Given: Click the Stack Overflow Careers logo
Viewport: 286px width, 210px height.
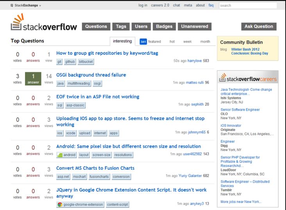Looking at the screenshot, I should coord(248,77).
